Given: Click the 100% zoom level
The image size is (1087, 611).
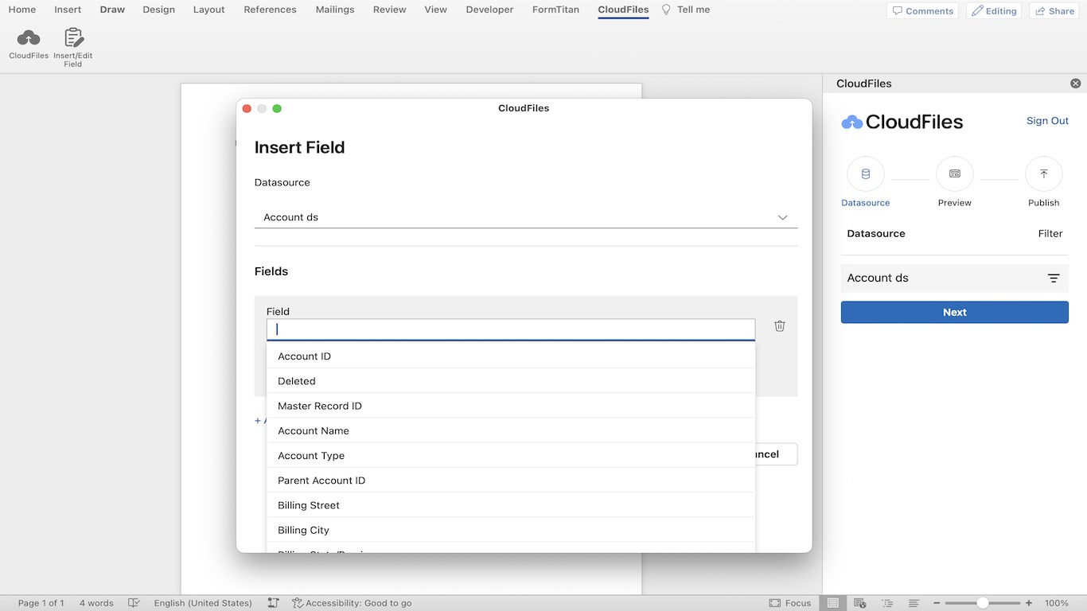Looking at the screenshot, I should click(x=1057, y=603).
